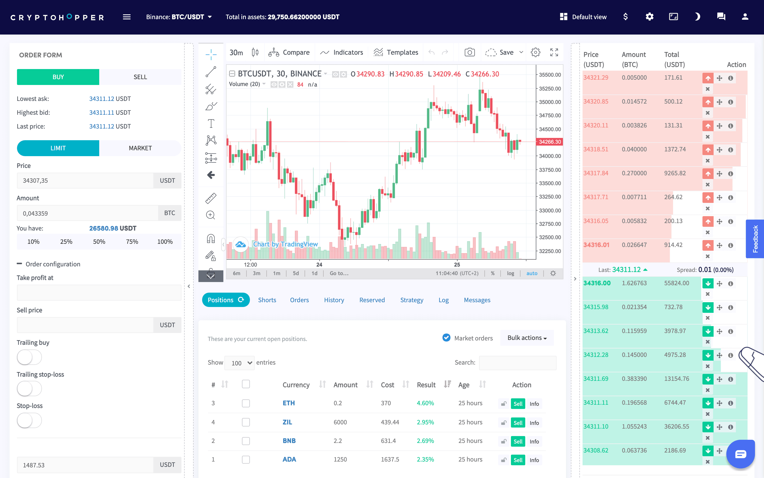Click the chart settings gear icon
764x478 pixels.
(x=536, y=53)
